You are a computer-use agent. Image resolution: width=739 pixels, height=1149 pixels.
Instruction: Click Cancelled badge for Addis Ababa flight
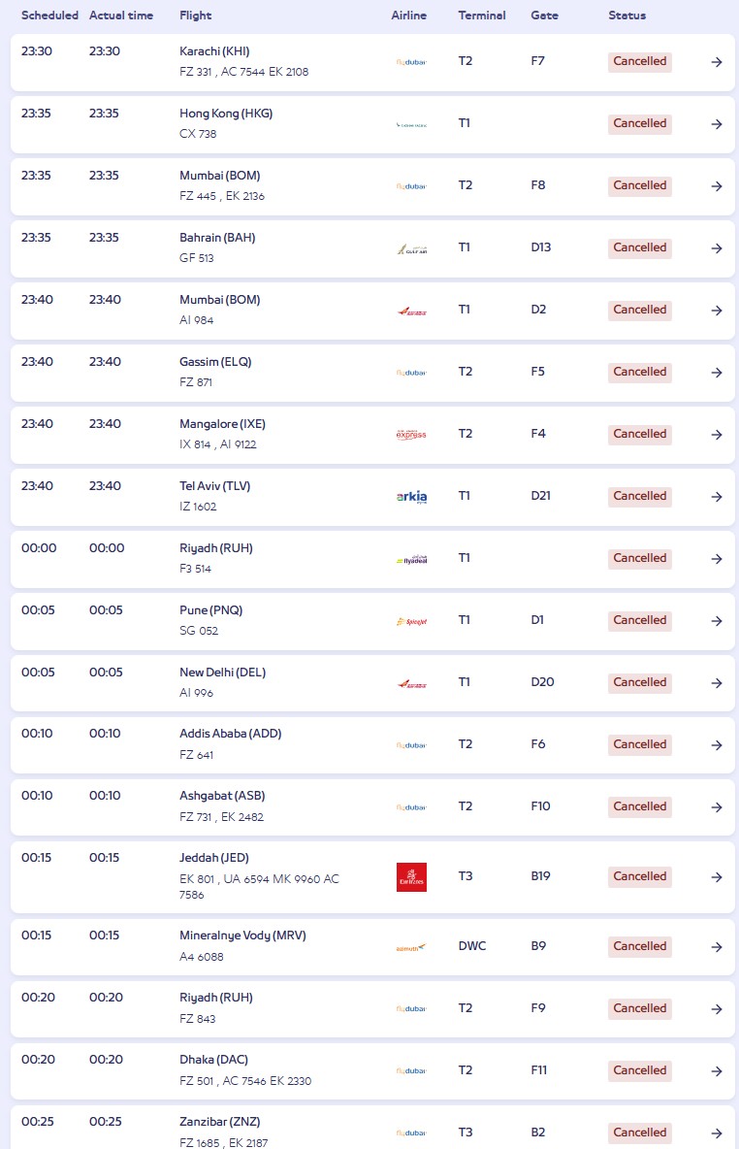coord(639,744)
